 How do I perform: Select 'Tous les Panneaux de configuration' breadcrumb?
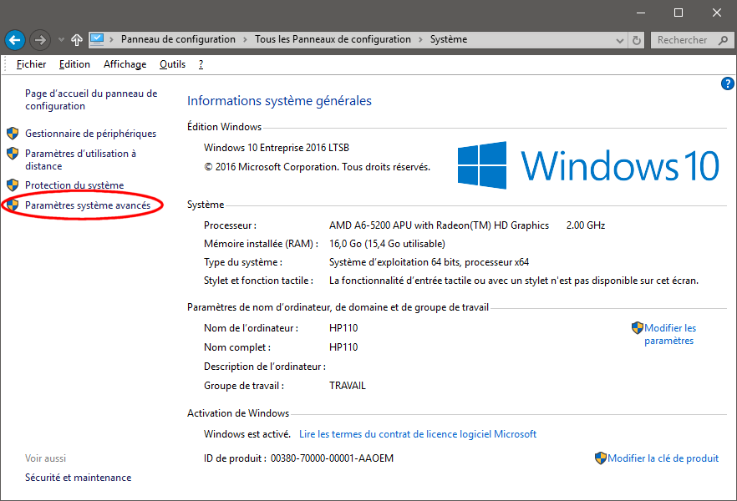(333, 39)
